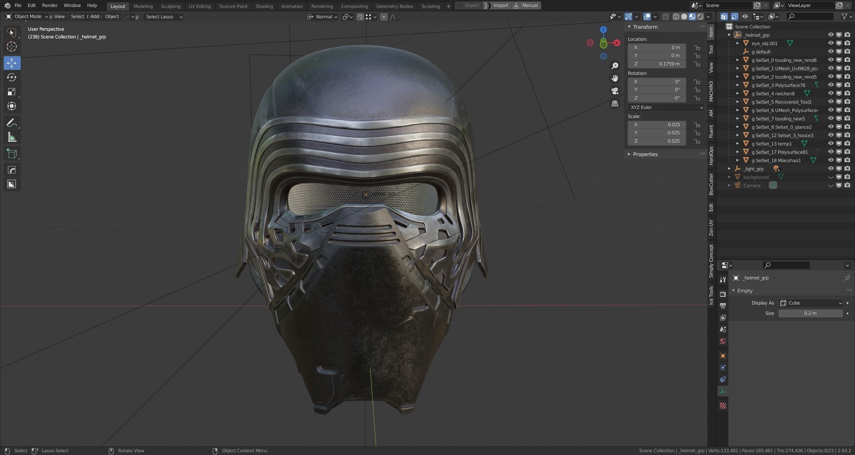Image resolution: width=855 pixels, height=455 pixels.
Task: Activate the 3D Cursor tool
Action: [x=12, y=47]
